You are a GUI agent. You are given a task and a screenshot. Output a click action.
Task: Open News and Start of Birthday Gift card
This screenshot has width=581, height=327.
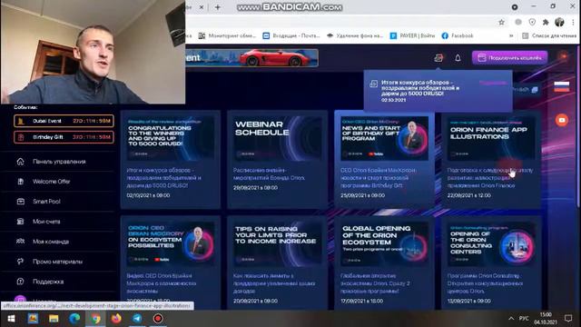tap(384, 160)
